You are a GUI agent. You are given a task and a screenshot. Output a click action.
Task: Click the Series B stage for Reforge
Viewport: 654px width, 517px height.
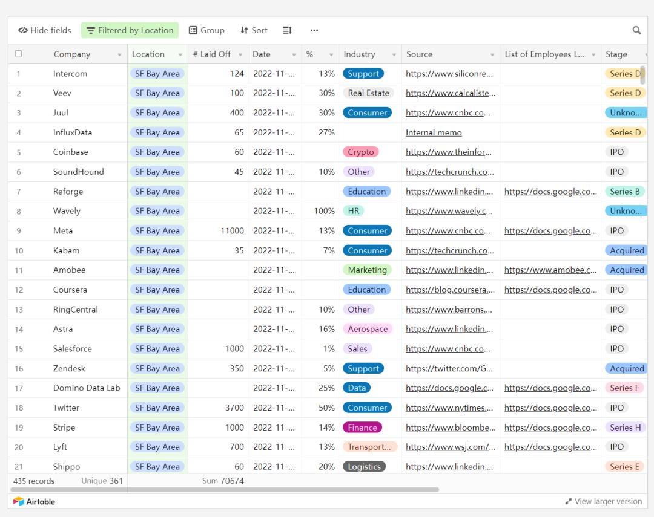coord(625,192)
